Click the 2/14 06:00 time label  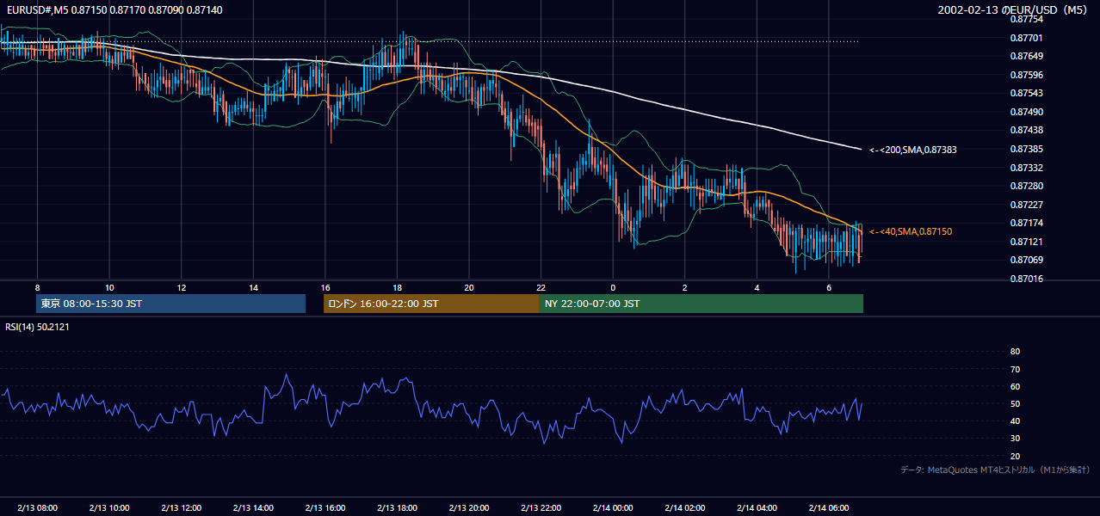[x=828, y=507]
